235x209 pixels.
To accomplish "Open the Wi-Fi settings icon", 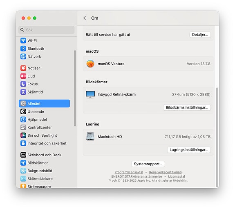I will [23, 40].
